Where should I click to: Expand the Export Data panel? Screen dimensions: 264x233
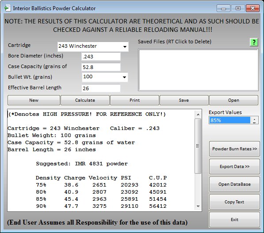pyautogui.click(x=234, y=167)
